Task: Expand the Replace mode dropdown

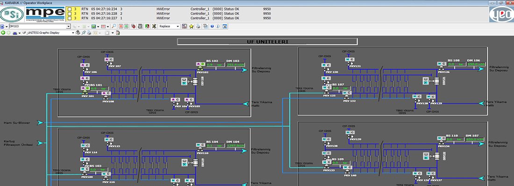Action: tap(178, 27)
